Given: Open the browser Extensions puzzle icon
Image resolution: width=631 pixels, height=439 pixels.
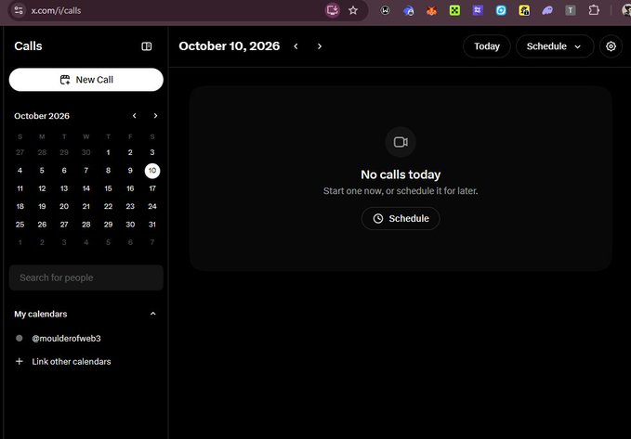Looking at the screenshot, I should (x=594, y=10).
